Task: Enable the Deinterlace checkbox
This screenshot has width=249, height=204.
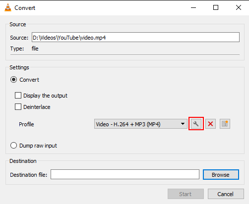Action: tap(18, 107)
